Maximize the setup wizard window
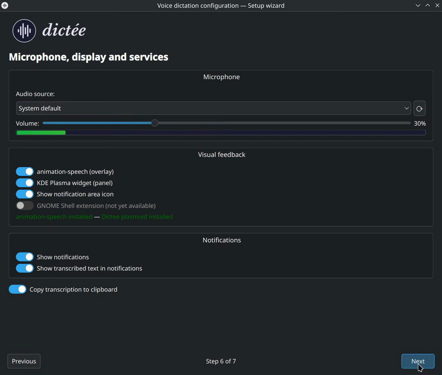Image resolution: width=442 pixels, height=375 pixels. coord(428,5)
